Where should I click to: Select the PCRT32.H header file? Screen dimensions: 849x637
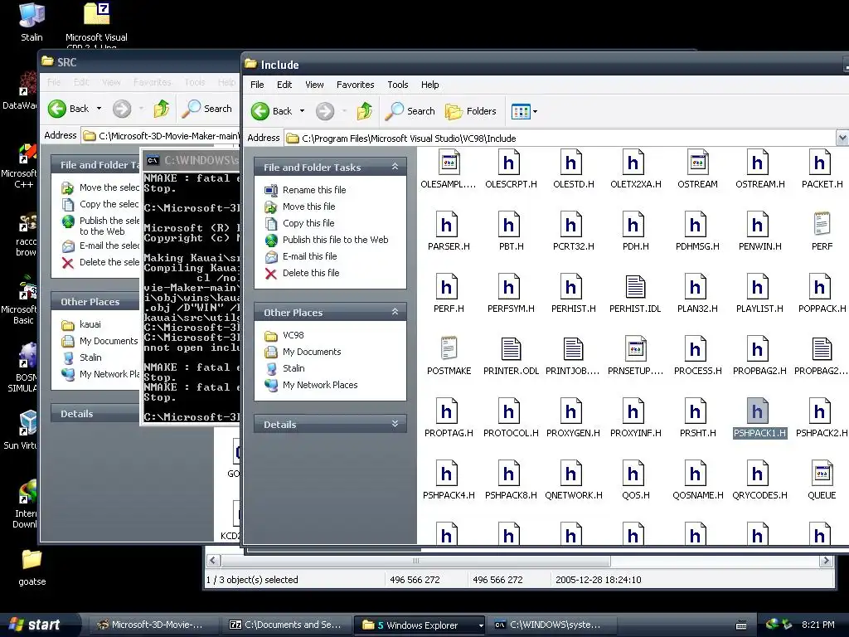(573, 231)
